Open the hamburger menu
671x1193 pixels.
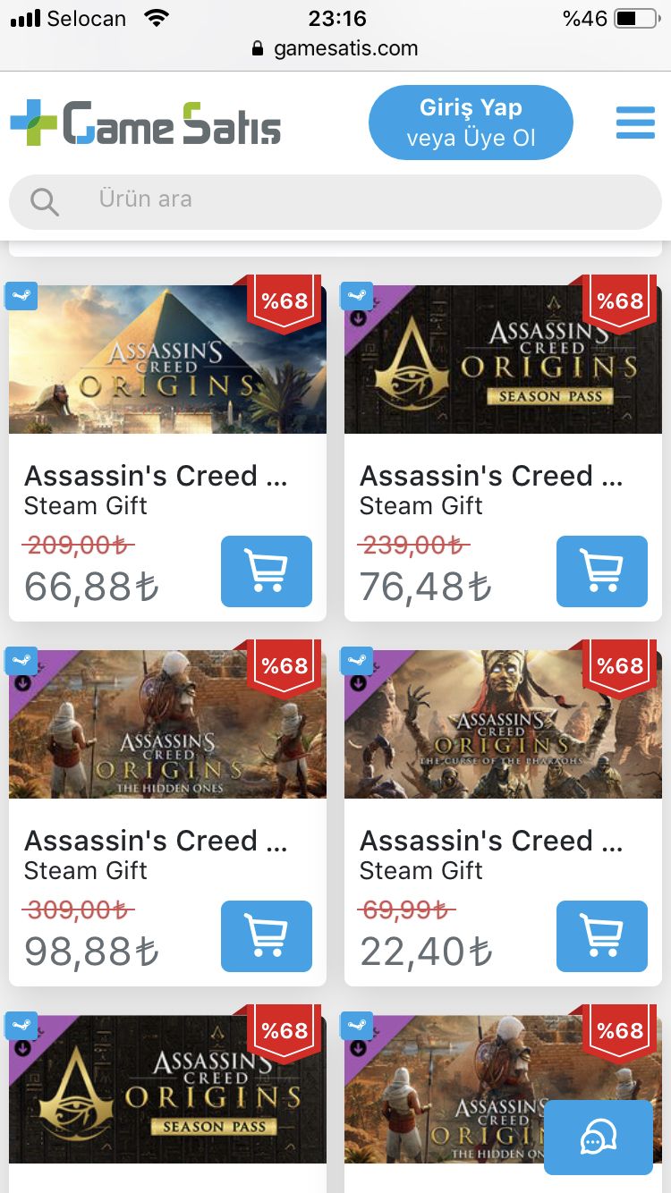tap(635, 123)
